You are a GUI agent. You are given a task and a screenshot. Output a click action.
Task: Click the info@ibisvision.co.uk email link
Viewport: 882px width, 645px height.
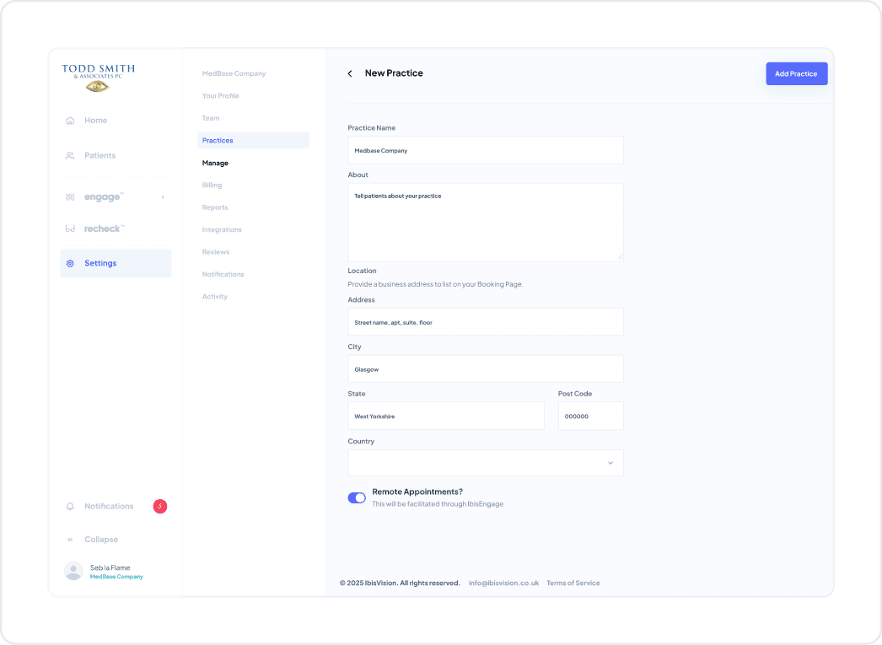[504, 583]
